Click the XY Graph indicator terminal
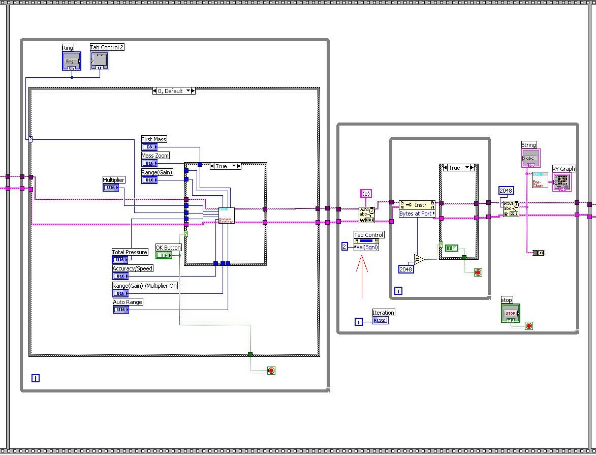596x455 pixels. (x=562, y=182)
